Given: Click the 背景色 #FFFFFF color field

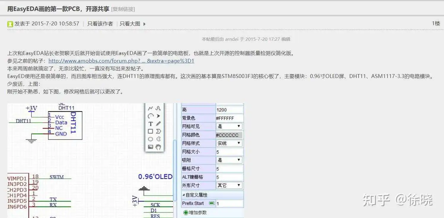Looking at the screenshot, I should (x=229, y=118).
